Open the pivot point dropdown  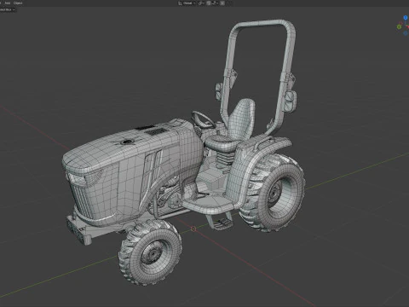(201, 3)
